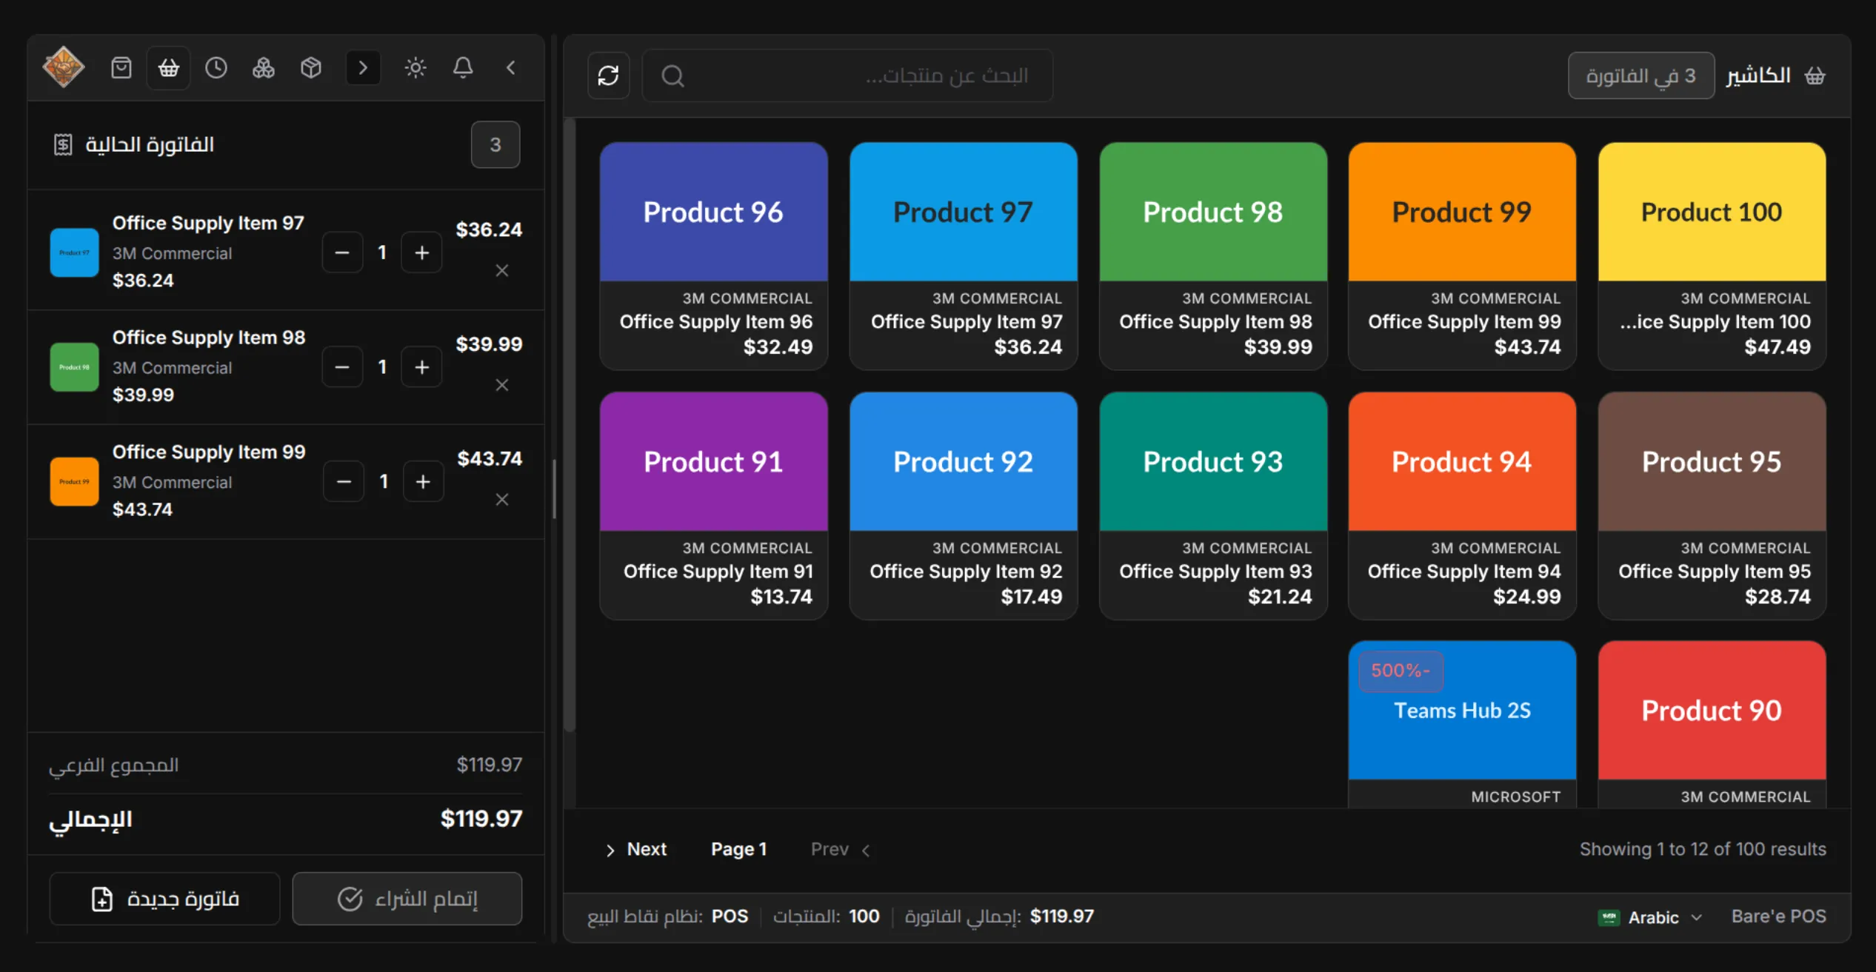Click the Bare'e POS status label
The width and height of the screenshot is (1876, 972).
(1778, 916)
